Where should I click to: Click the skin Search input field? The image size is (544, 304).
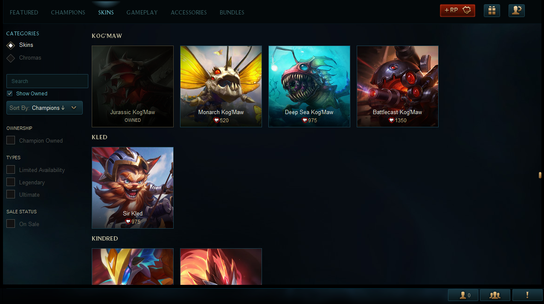point(47,81)
